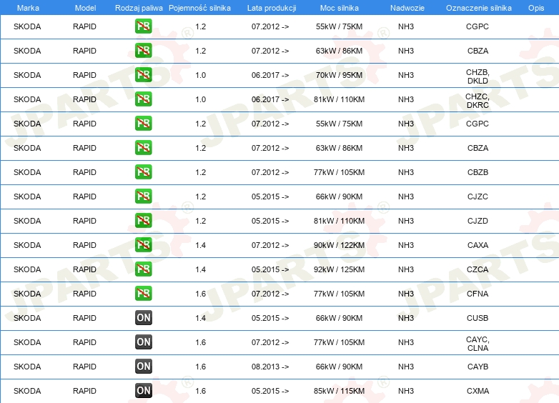Click the engine code CAYB
The image size is (559, 403).
[x=478, y=367]
